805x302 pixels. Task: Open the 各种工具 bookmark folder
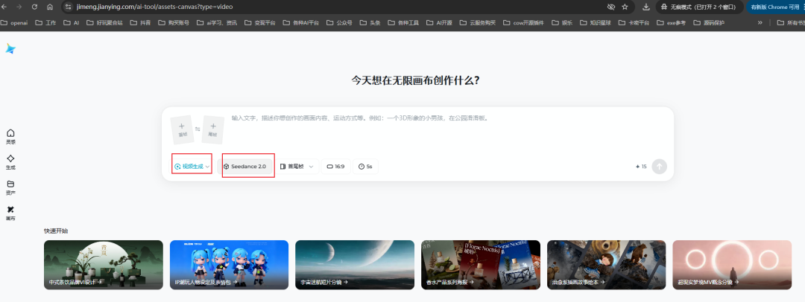coord(403,22)
